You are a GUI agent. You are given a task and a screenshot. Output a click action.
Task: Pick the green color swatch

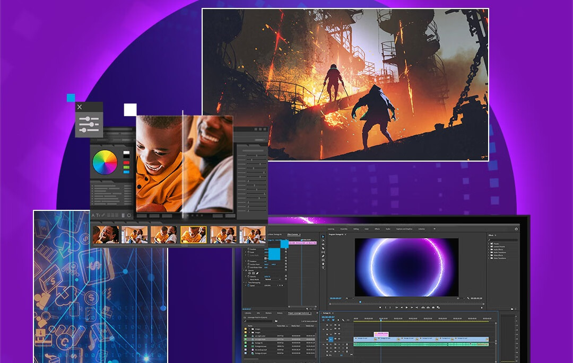[126, 167]
